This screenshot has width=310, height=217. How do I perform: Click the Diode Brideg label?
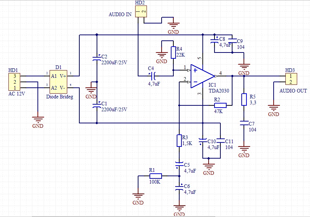tap(60, 97)
